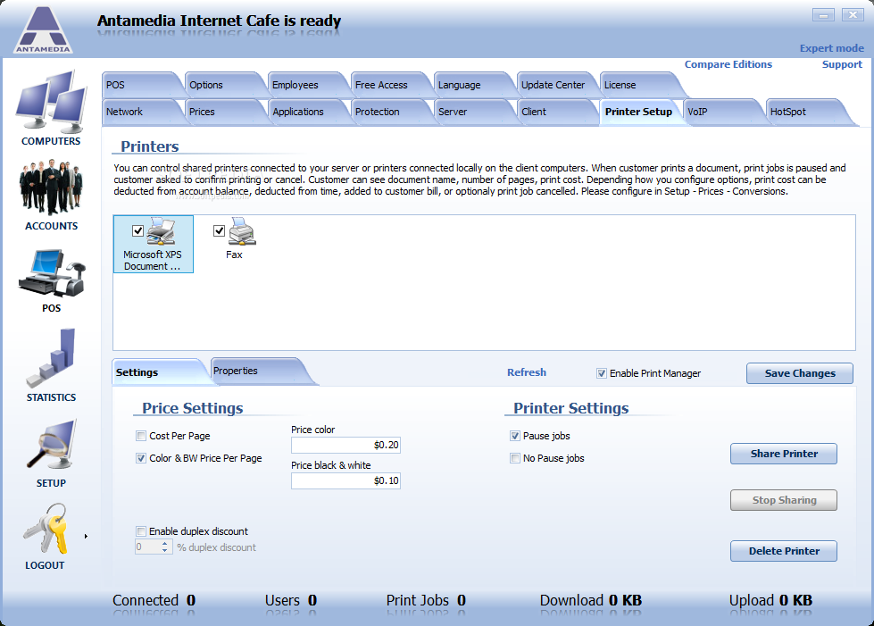
Task: Click the Connected status counter
Action: pos(154,600)
